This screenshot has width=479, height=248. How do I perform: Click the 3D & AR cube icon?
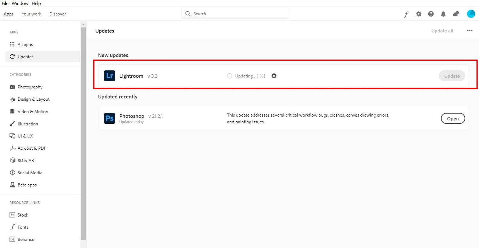tap(12, 160)
